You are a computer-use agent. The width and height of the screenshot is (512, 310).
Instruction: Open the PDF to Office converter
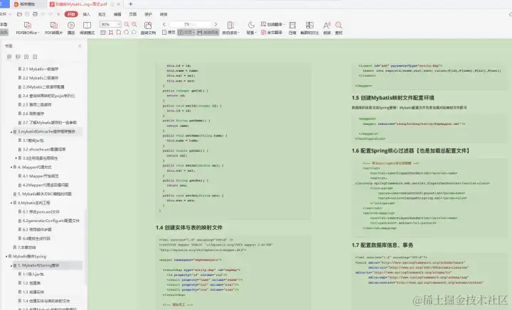coord(28,28)
